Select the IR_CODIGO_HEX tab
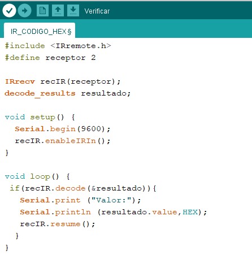Viewport: 252px width, 255px height. [40, 31]
